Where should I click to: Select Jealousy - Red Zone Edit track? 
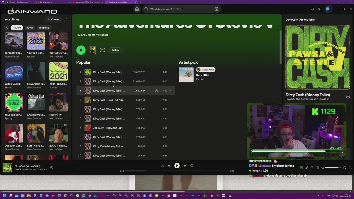pos(126,128)
